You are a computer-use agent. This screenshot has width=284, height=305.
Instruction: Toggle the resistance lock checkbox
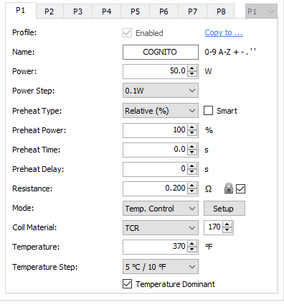(240, 188)
